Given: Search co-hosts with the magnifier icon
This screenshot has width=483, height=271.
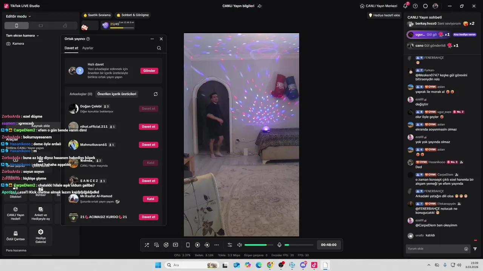Looking at the screenshot, I should coord(159,48).
